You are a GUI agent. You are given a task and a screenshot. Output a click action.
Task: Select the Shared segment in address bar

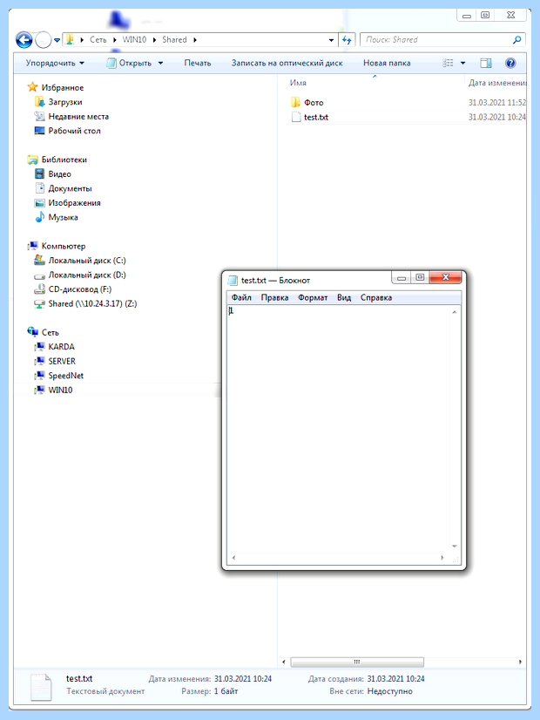pyautogui.click(x=174, y=40)
